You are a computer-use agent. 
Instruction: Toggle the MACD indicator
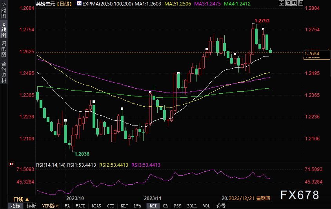pos(80,206)
